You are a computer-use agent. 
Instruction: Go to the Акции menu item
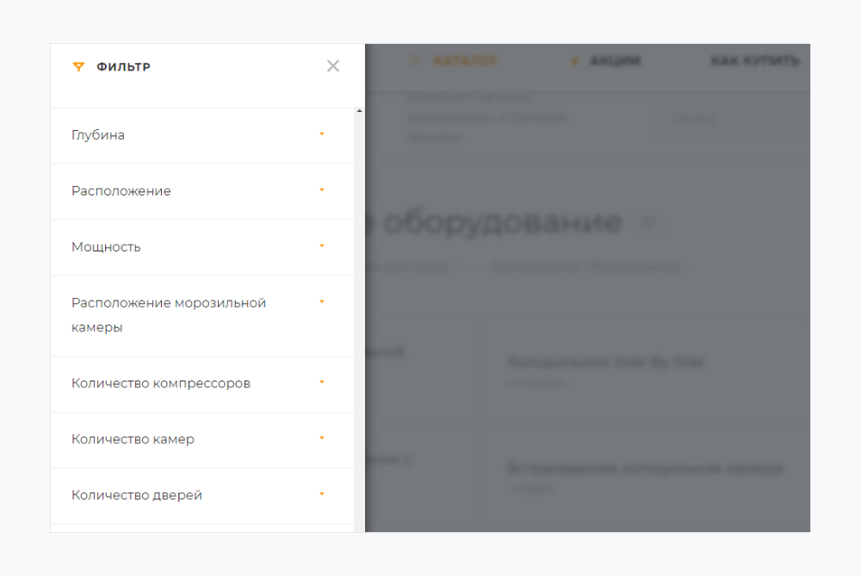614,61
